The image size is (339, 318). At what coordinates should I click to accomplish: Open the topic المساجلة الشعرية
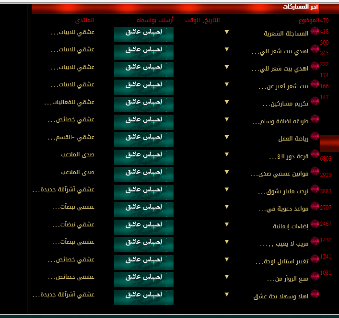286,34
